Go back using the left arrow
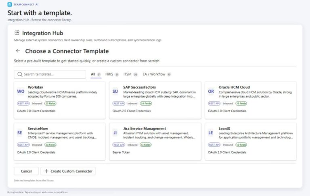Viewport: 310px width, 196px height. coord(18,51)
